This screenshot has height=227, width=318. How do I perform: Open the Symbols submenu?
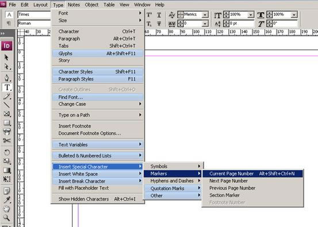(173, 167)
